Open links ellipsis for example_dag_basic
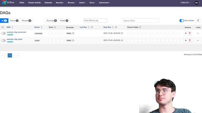Screen dimensions: 202x113 pos(198,40)
